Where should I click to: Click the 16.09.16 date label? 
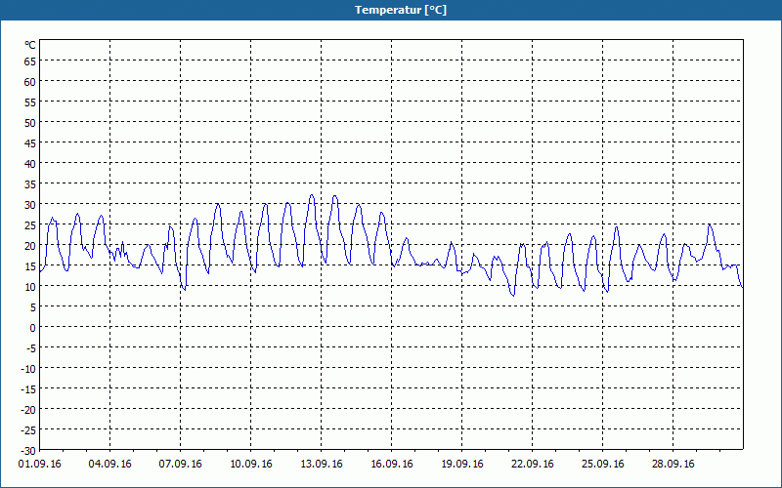[x=392, y=465]
